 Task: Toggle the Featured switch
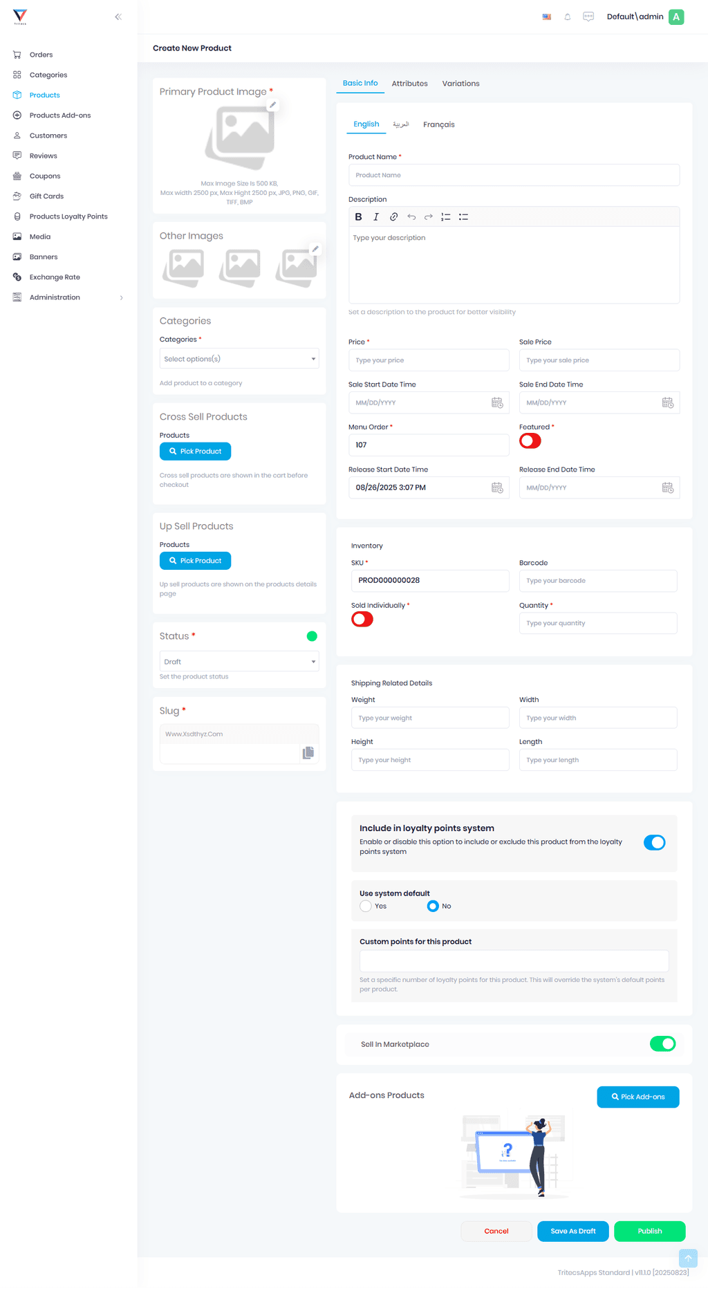click(x=530, y=441)
